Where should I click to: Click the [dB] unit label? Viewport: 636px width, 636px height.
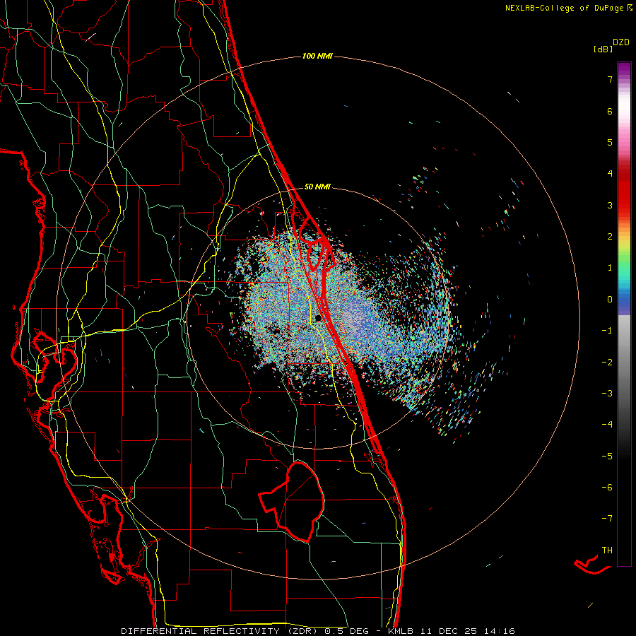coord(603,49)
